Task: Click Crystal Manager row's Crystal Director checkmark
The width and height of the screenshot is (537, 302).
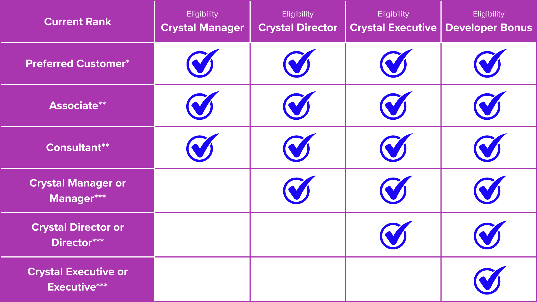Action: coord(297,191)
